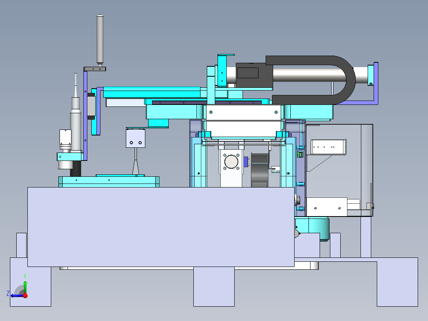This screenshot has width=428, height=321.
Task: Select the white block with two holes
Action: coord(135,139)
